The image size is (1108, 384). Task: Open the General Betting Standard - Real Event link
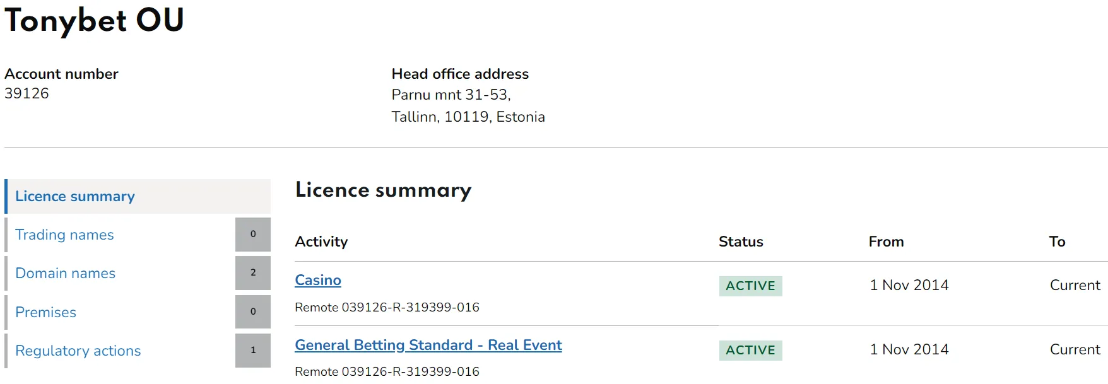[428, 346]
